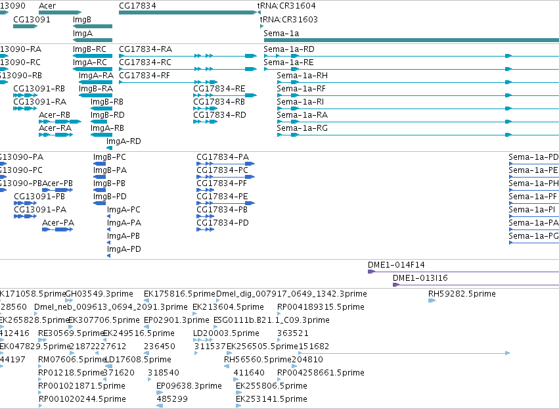Click transcript label ImgA-RC
Screen dimensions: 559x409
click(x=90, y=62)
